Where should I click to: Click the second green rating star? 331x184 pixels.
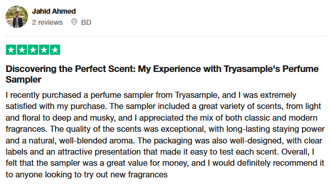[22, 50]
